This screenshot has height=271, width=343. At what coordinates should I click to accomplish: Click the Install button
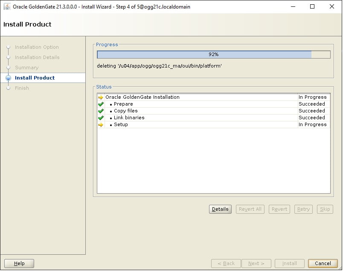(x=290, y=263)
